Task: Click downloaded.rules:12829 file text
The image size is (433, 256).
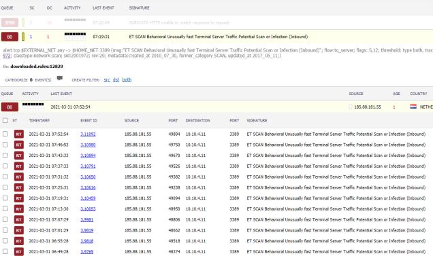Action: click(37, 67)
